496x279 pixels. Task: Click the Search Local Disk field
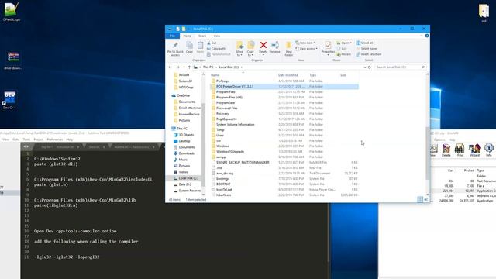(400, 67)
